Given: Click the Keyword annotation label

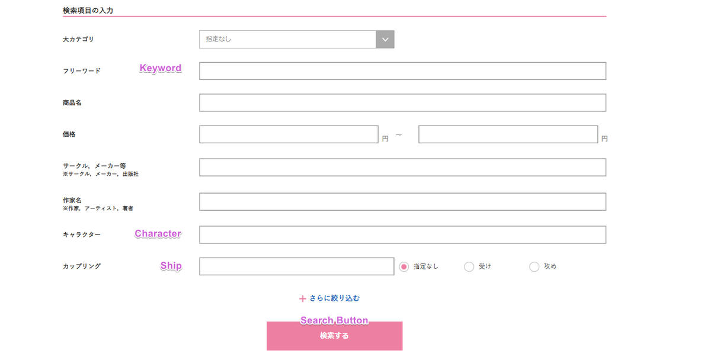Looking at the screenshot, I should coord(161,68).
